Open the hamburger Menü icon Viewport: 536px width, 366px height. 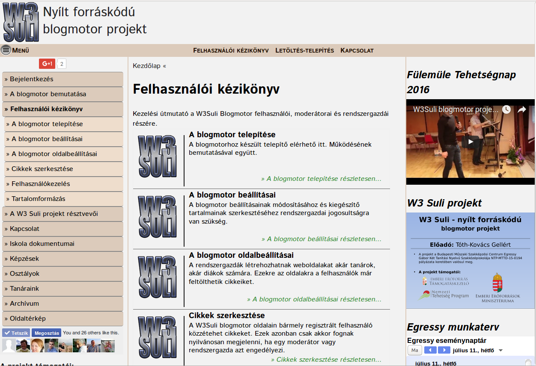[6, 50]
